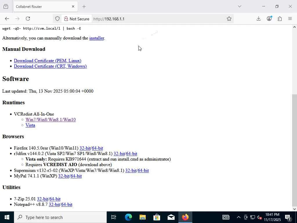Open the Firefox account icon
The width and height of the screenshot is (297, 223).
coord(269,19)
